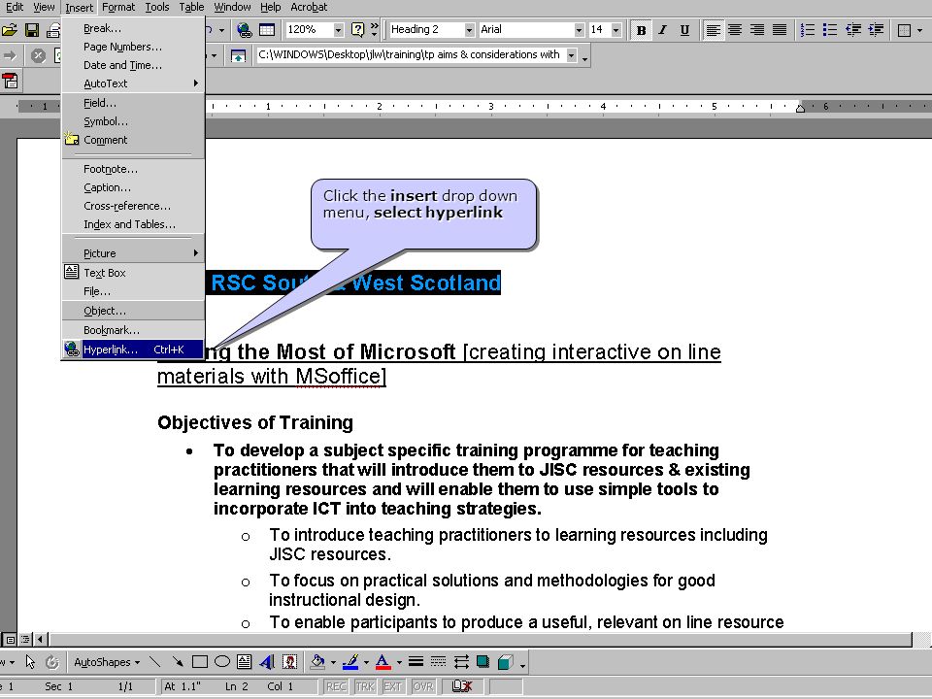Viewport: 932px width, 699px height.
Task: Choose Bookmark... from Insert menu
Action: click(133, 330)
